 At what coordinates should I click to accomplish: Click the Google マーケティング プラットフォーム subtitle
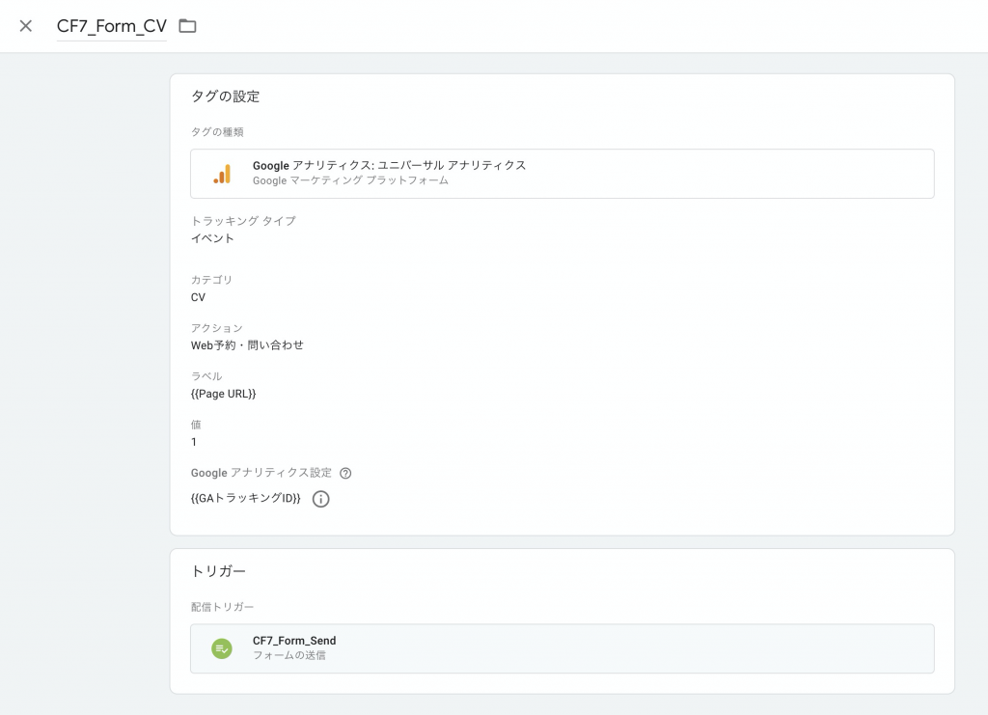tap(351, 180)
